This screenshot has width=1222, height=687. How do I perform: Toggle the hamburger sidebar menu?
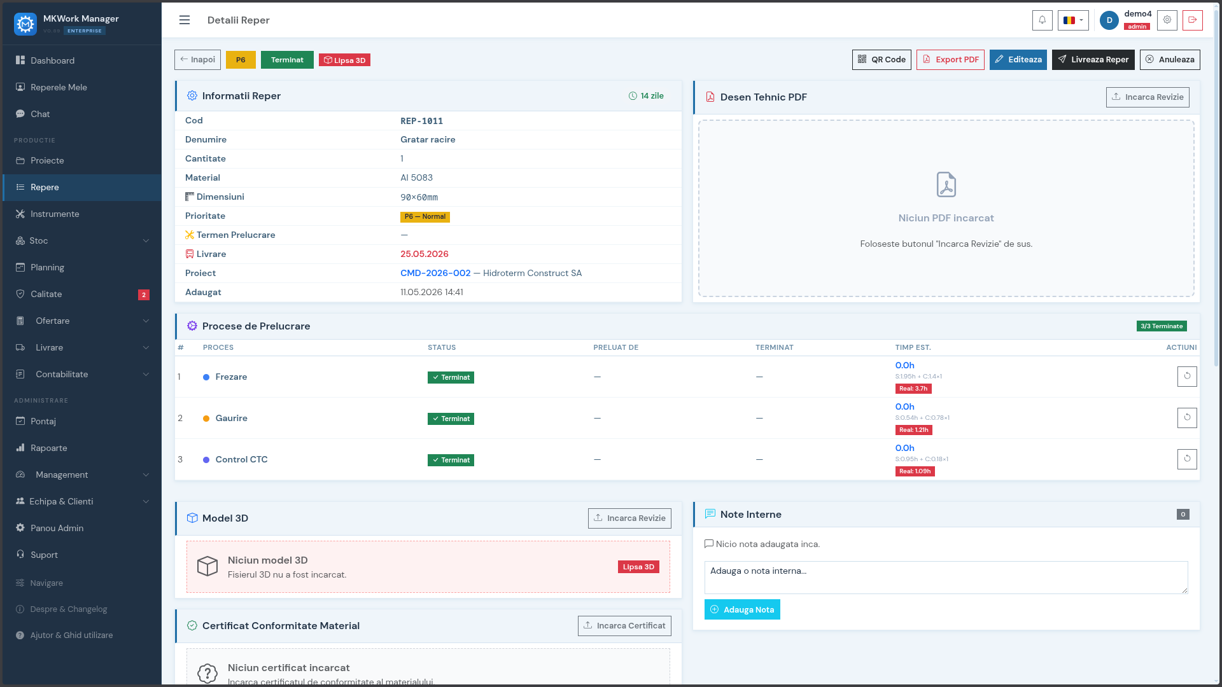[x=185, y=20]
